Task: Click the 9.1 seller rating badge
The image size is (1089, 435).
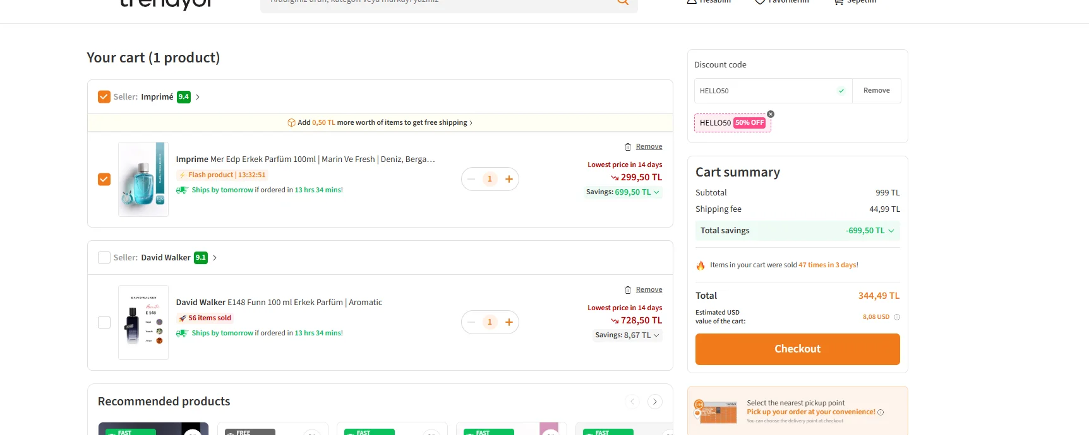Action: click(x=201, y=258)
